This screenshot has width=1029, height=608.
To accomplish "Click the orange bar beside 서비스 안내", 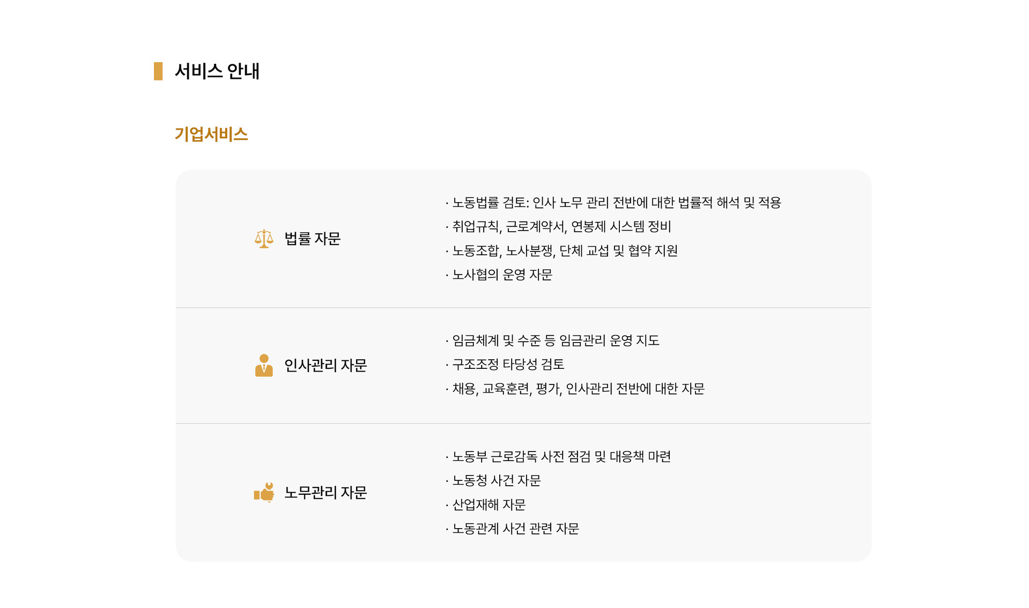I will tap(158, 71).
